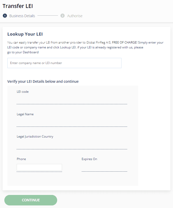Click the Verify your LEI Details subheading

click(43, 81)
